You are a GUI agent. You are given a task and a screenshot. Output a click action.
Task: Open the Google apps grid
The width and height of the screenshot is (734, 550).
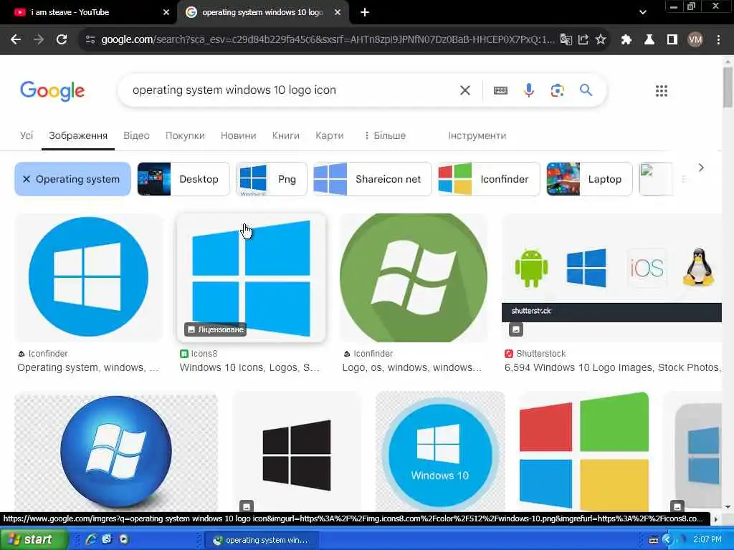pos(662,91)
